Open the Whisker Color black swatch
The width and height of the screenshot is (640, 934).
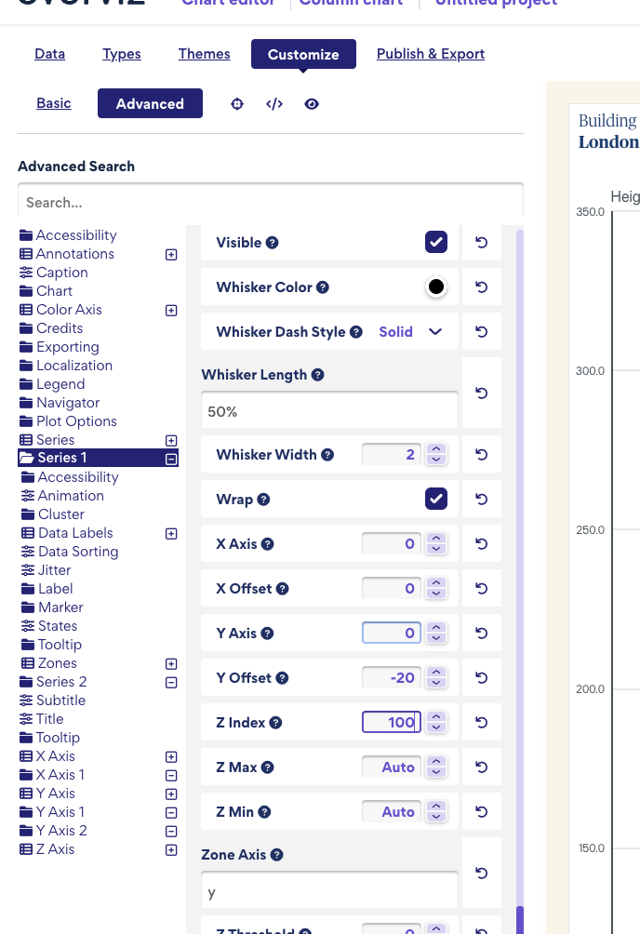click(x=436, y=287)
